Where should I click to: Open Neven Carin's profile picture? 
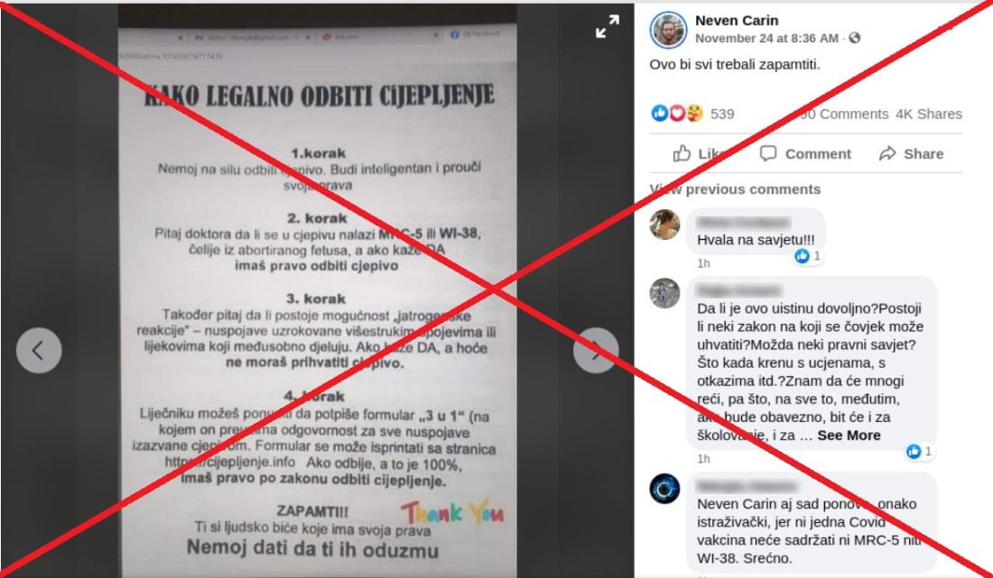pyautogui.click(x=668, y=30)
